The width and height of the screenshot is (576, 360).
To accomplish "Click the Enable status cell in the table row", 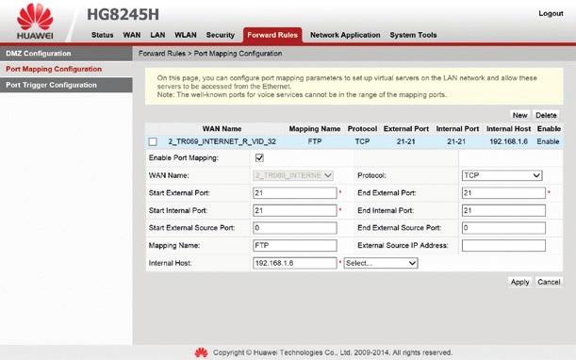I will pyautogui.click(x=548, y=141).
